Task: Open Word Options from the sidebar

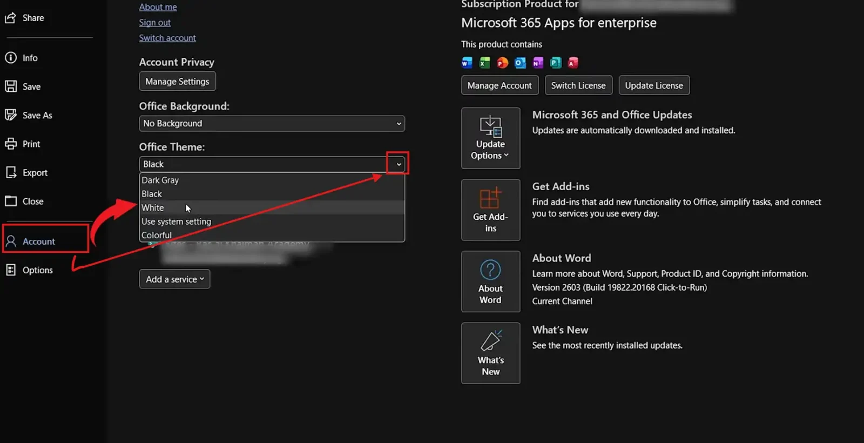Action: (37, 270)
